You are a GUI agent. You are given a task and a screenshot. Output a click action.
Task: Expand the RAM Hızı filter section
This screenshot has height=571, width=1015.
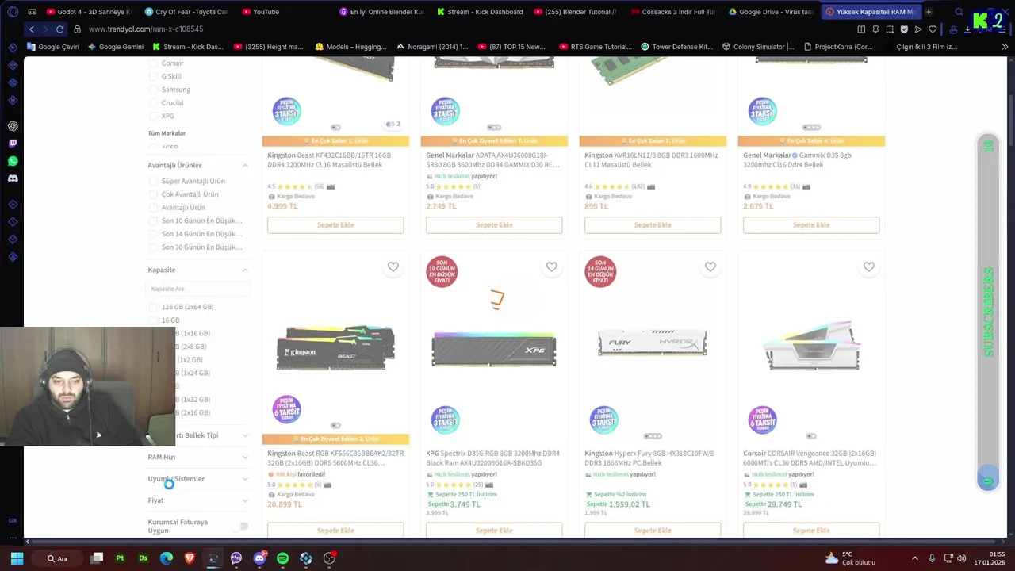pos(245,457)
